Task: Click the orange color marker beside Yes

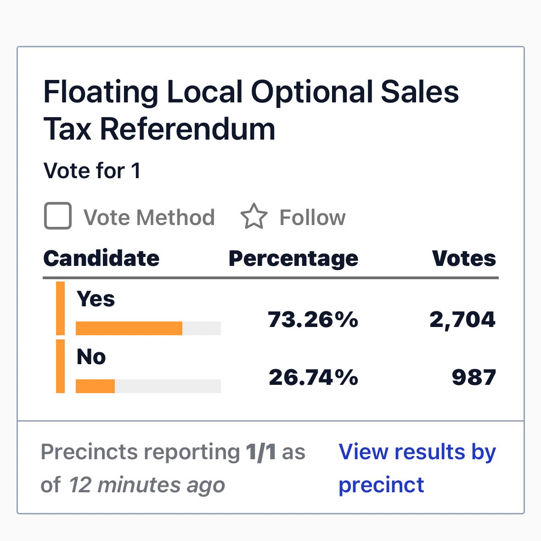Action: tap(60, 308)
